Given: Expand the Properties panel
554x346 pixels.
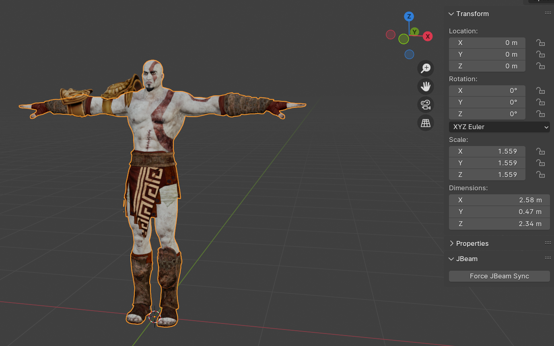Looking at the screenshot, I should click(451, 243).
